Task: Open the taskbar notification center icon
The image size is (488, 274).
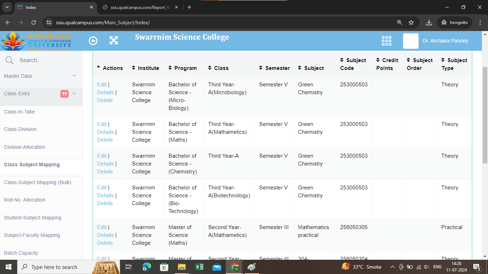Action: click(x=476, y=267)
